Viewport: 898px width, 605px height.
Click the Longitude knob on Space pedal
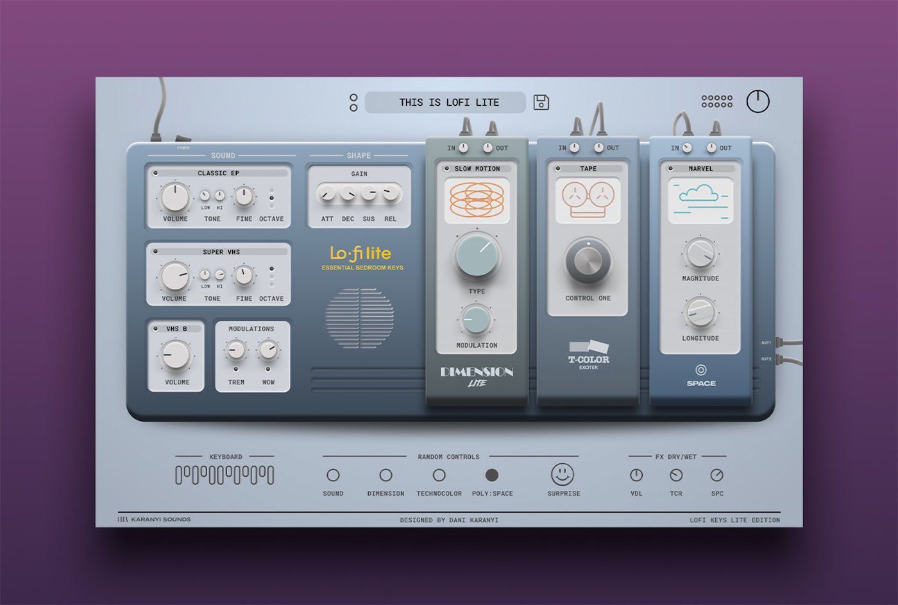(700, 313)
